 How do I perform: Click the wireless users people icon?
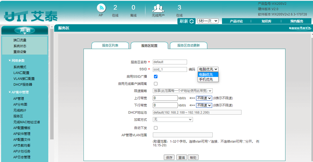(x=158, y=8)
